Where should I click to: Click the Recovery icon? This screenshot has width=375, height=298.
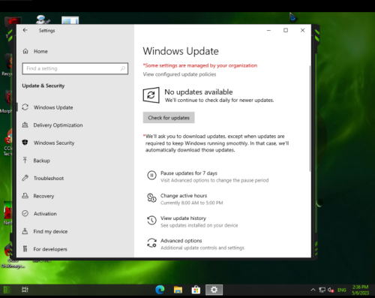pyautogui.click(x=25, y=196)
